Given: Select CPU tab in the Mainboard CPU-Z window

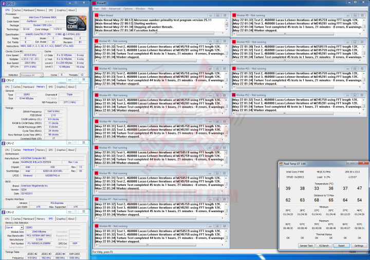Looking at the screenshot, I should click(x=7, y=150).
